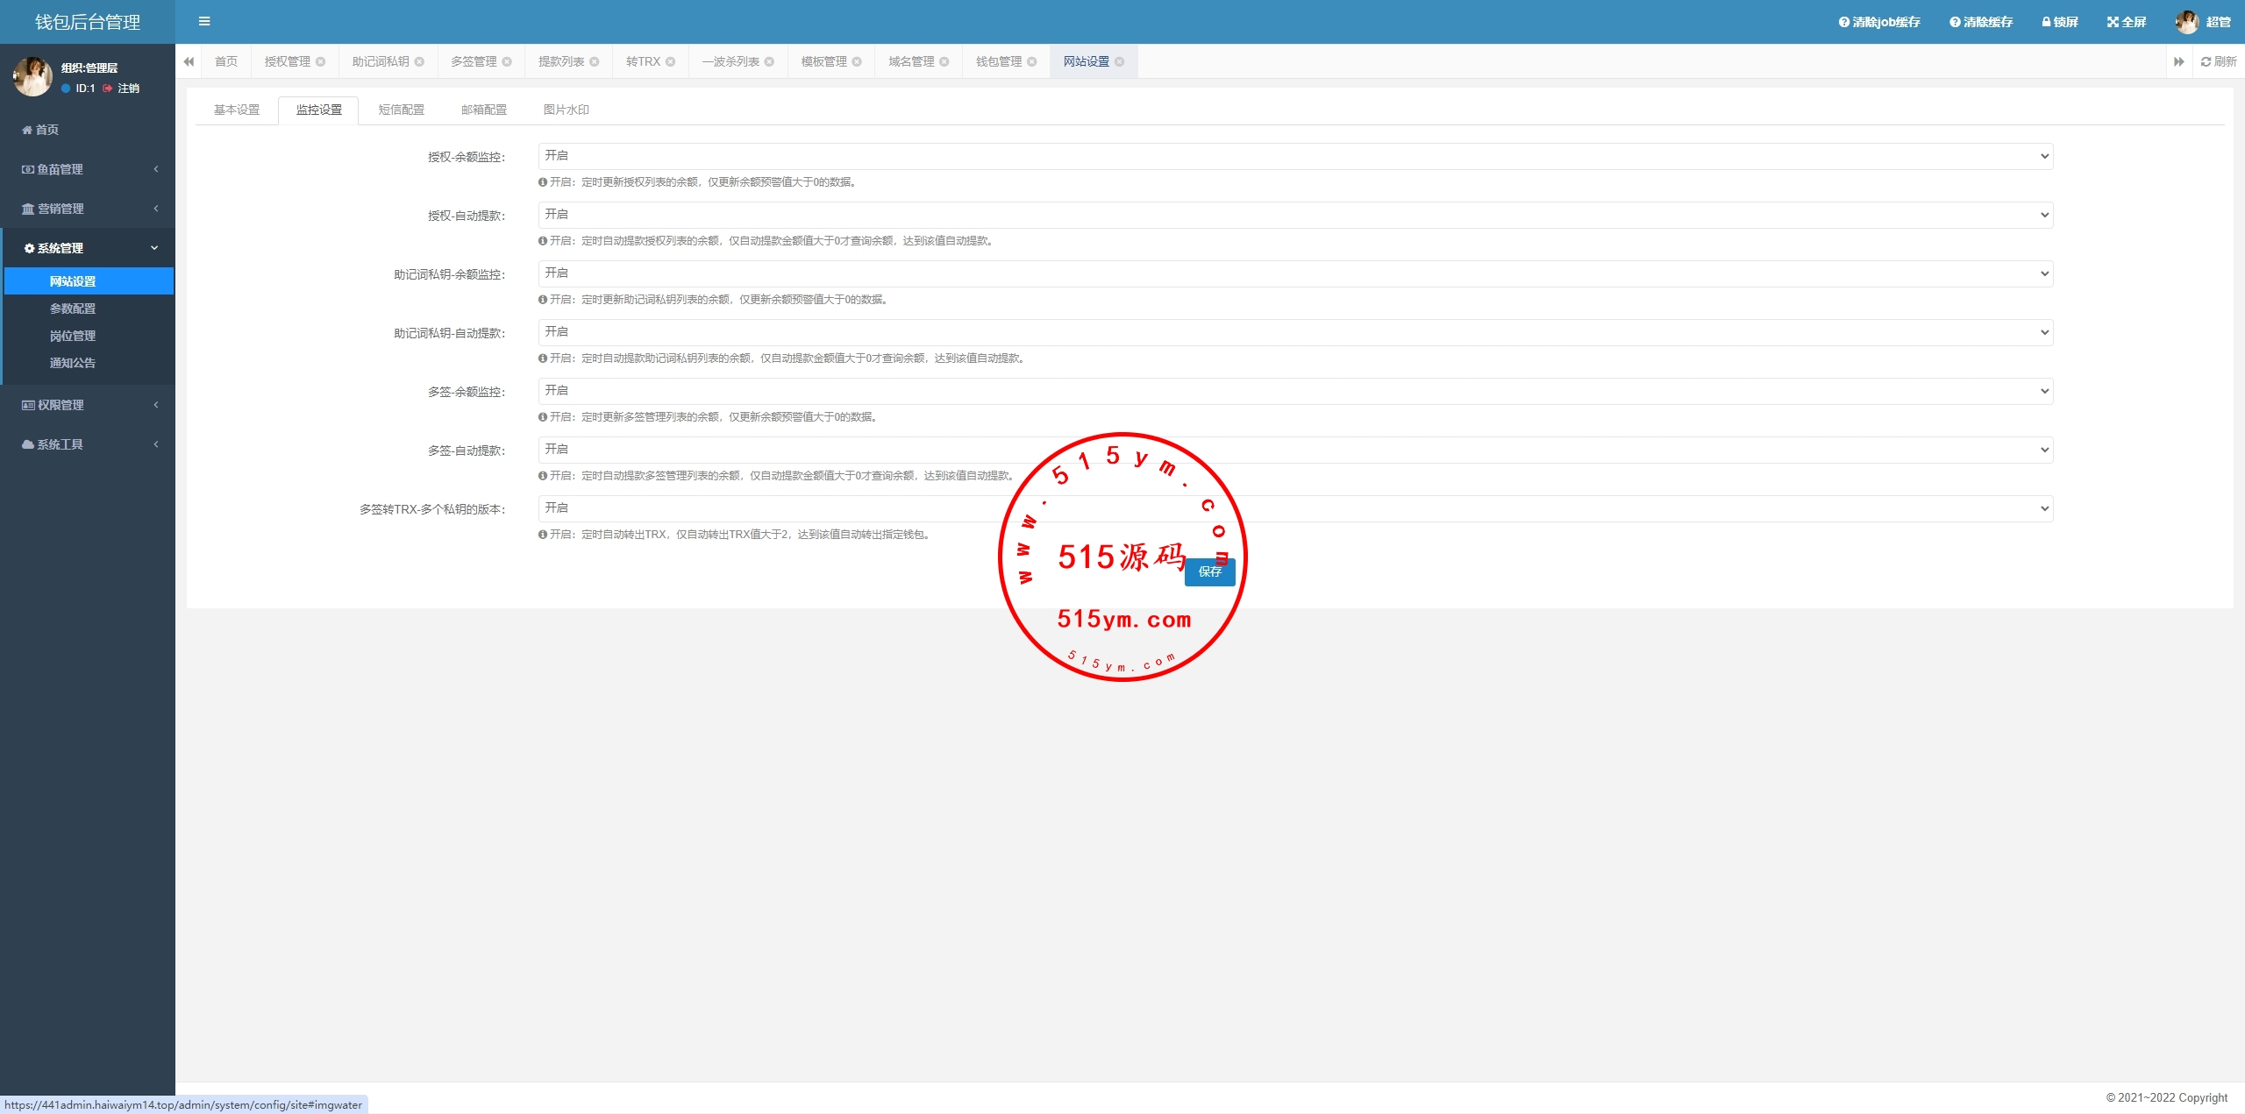
Task: Open the 多签-自动提款 dropdown
Action: pos(1294,450)
